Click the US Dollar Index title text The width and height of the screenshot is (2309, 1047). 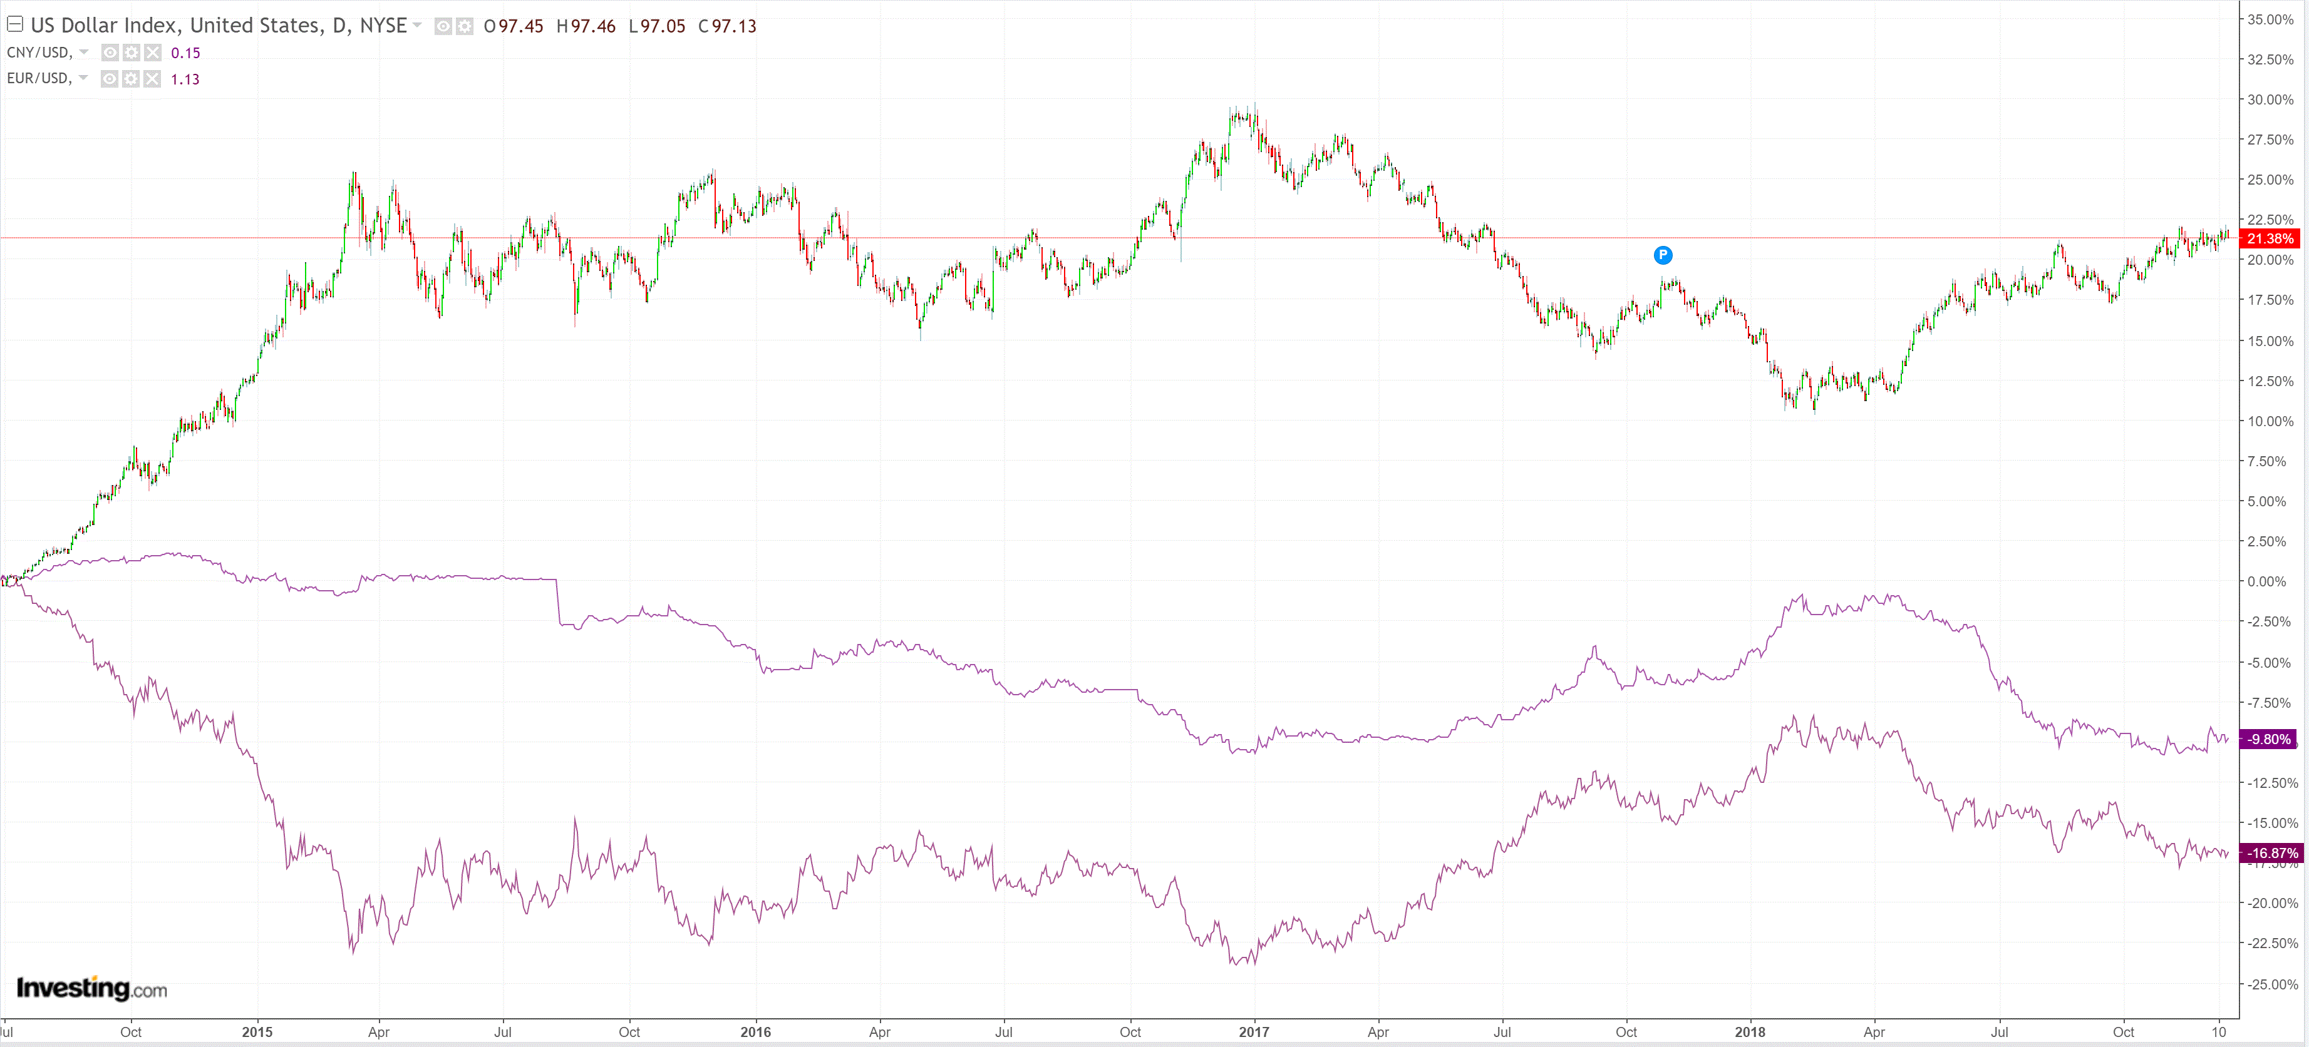point(219,25)
